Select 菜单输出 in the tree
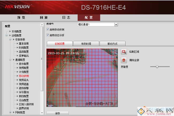Viewport: 174px width, 116px height. tap(24, 56)
